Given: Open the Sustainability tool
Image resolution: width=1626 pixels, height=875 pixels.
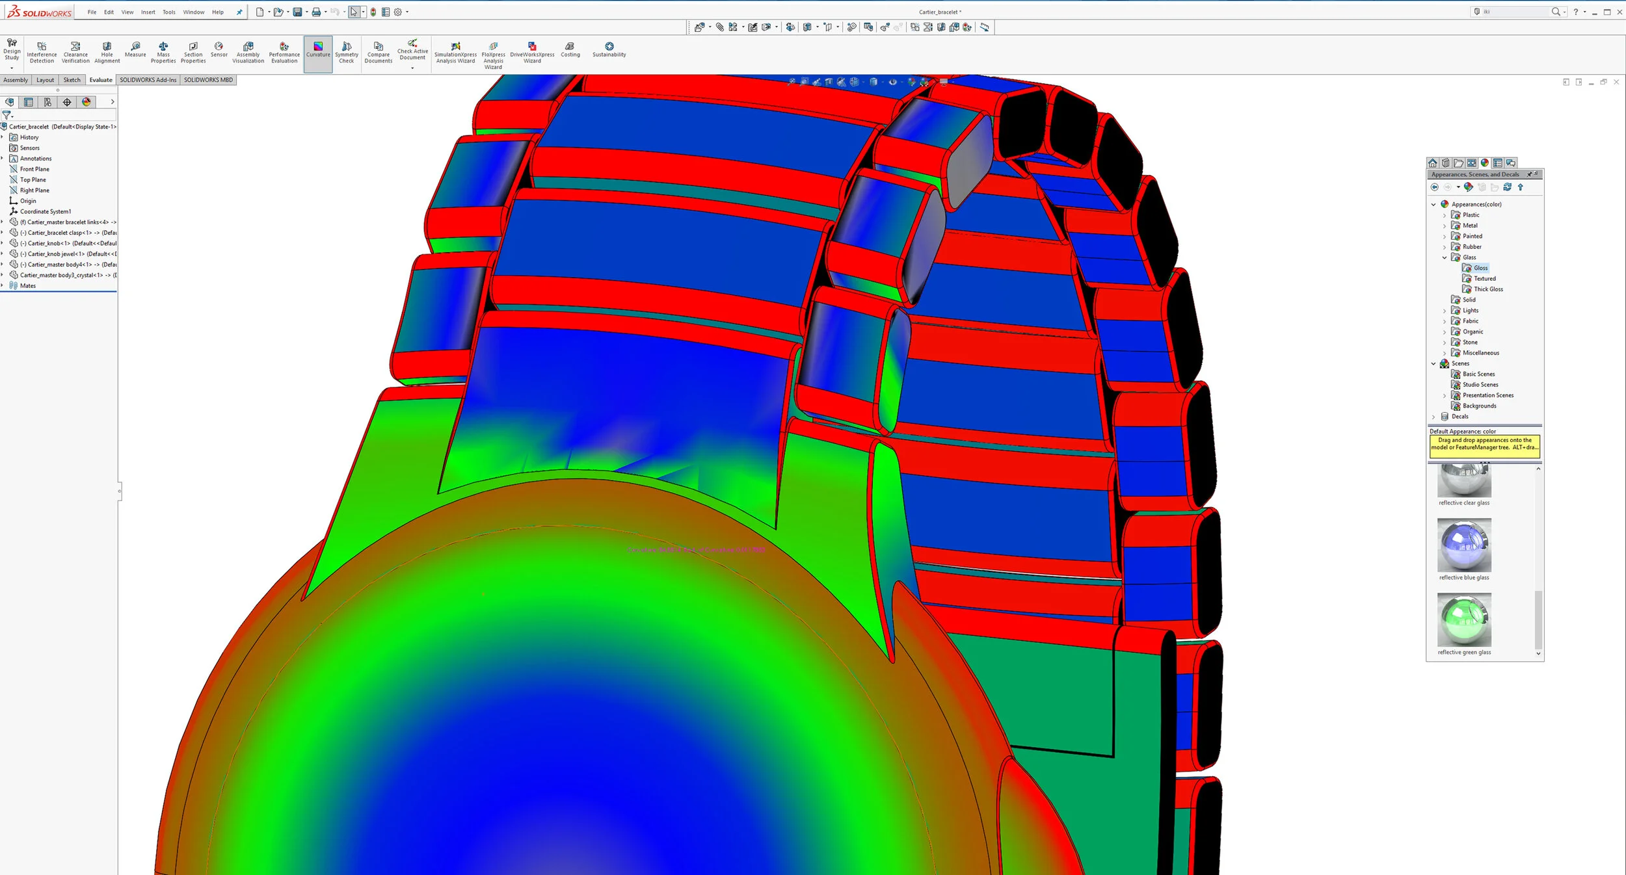Looking at the screenshot, I should [x=609, y=50].
